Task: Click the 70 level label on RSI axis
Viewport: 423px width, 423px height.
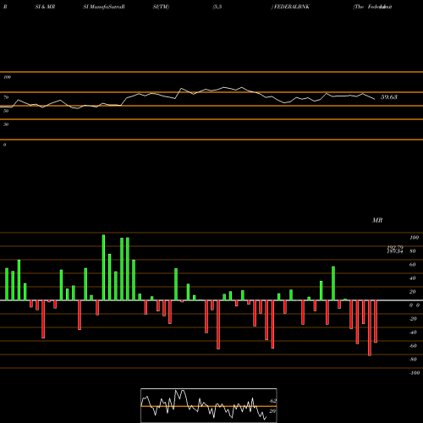Action: click(x=6, y=97)
